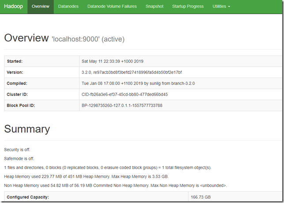
Task: Click the 'Safemode is off' line
Action: [19, 158]
